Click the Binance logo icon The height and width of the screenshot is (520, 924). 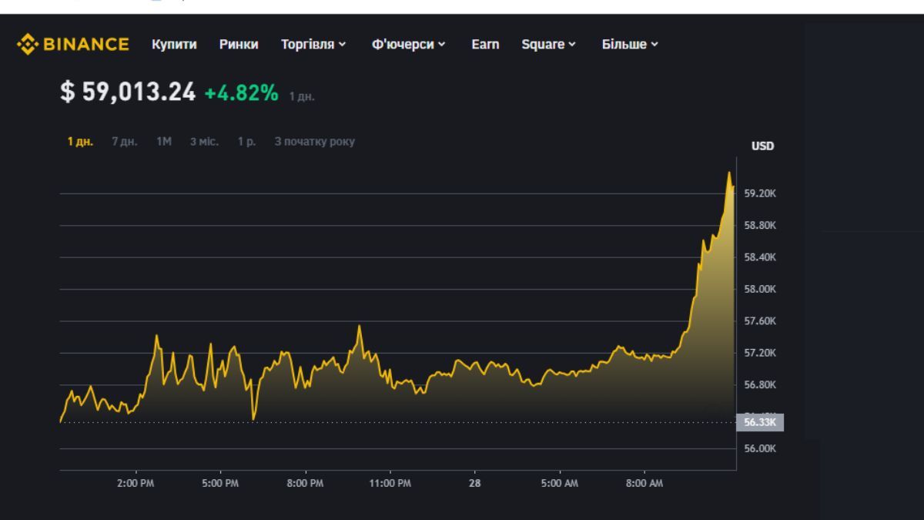tap(29, 44)
